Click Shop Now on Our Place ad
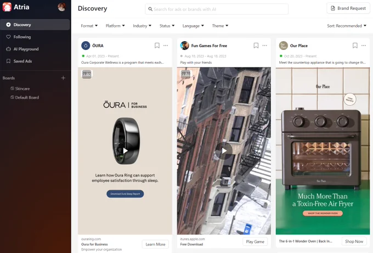Screen dimensions: 373x253 [354, 241]
